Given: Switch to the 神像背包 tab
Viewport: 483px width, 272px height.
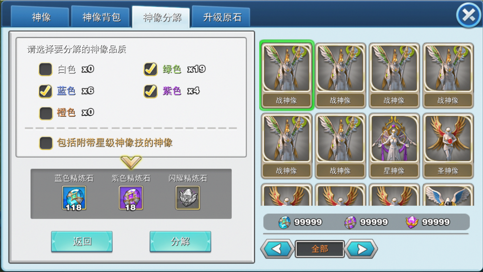Looking at the screenshot, I should tap(101, 17).
